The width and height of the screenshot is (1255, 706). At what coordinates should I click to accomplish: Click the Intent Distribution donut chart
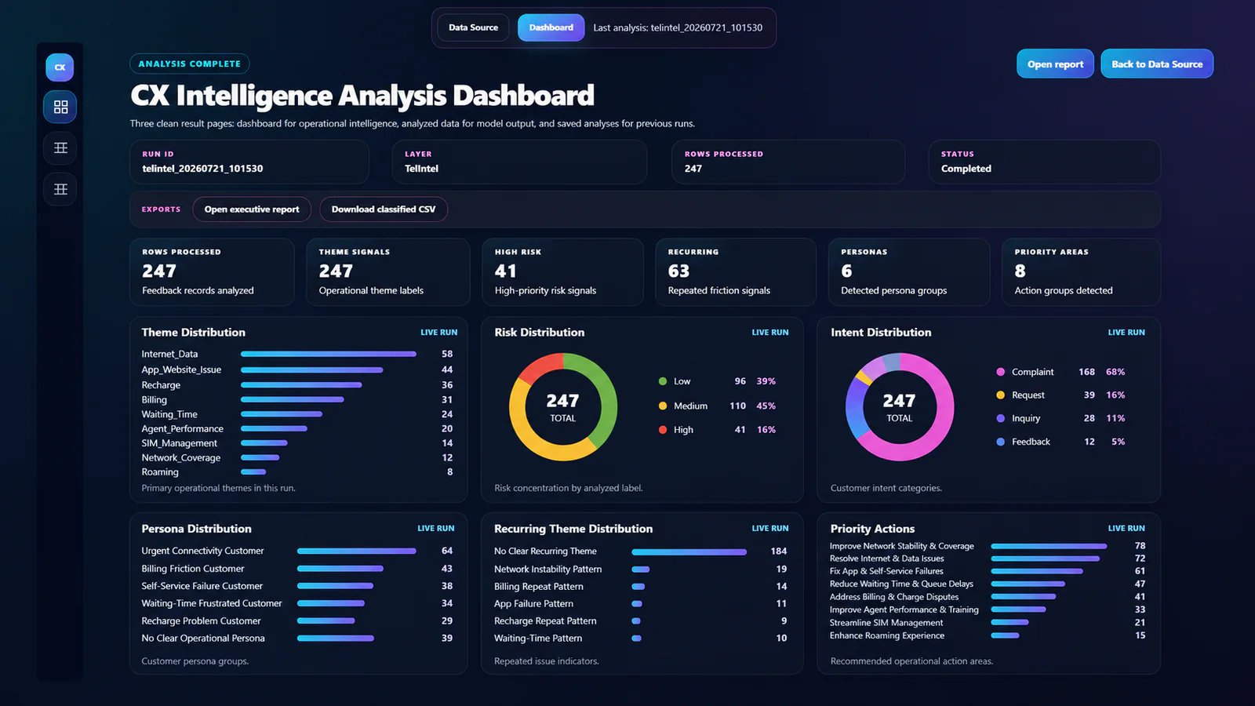pyautogui.click(x=900, y=407)
